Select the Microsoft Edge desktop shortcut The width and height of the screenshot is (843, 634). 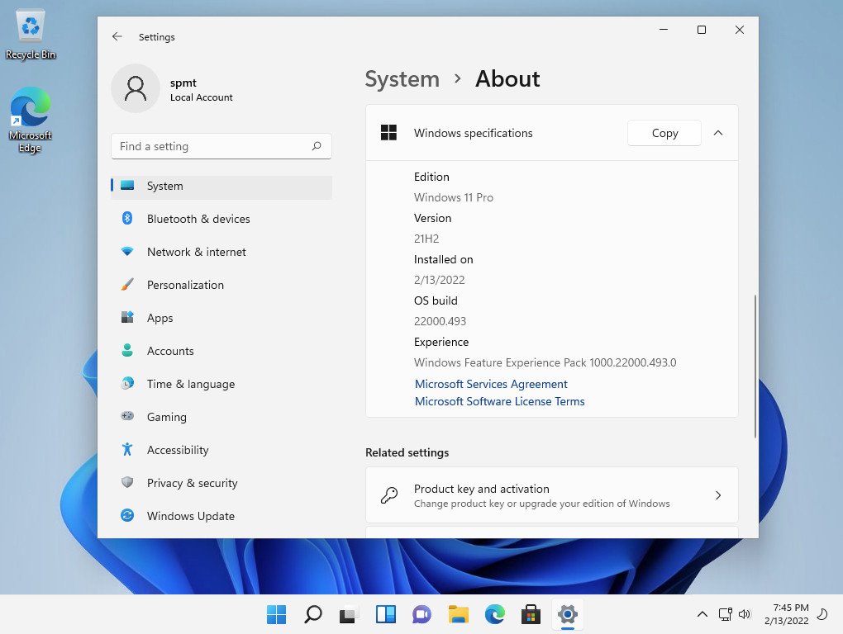30,120
